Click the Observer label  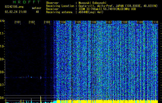(52, 3)
